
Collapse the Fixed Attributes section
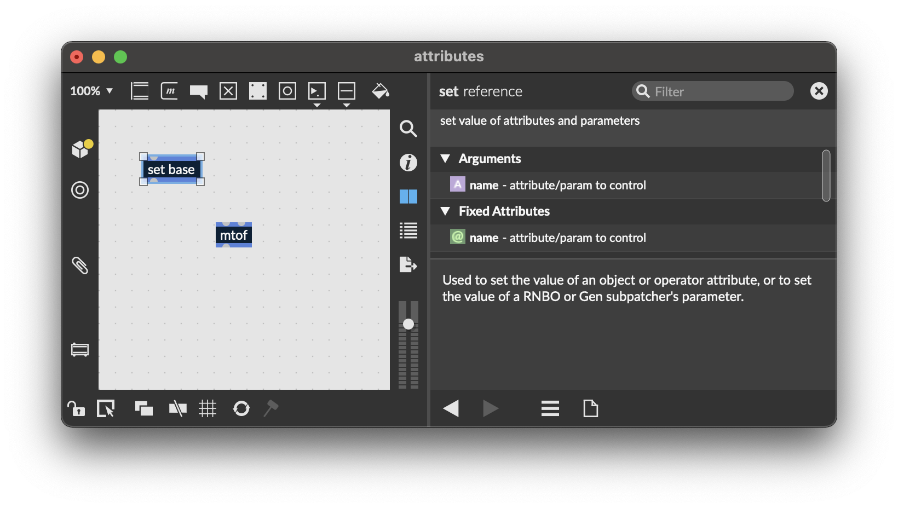(x=445, y=211)
